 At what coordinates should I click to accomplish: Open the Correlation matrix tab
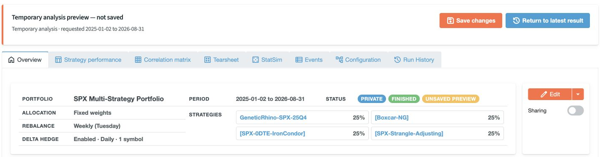[x=163, y=60]
